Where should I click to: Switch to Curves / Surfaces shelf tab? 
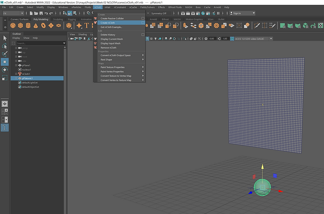(20, 19)
